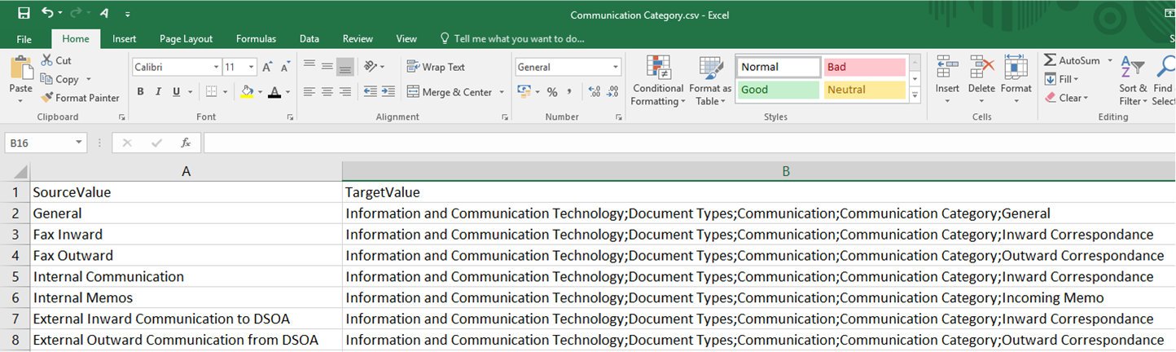
Task: Expand the cell styles gallery
Action: (x=915, y=95)
